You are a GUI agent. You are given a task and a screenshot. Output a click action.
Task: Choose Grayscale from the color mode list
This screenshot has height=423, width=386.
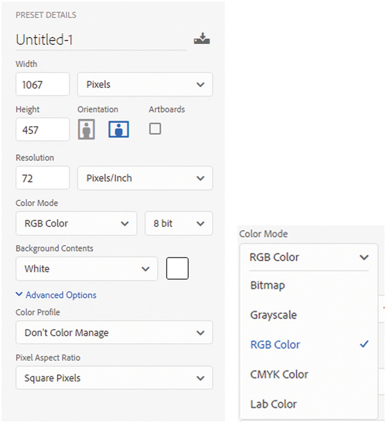273,315
